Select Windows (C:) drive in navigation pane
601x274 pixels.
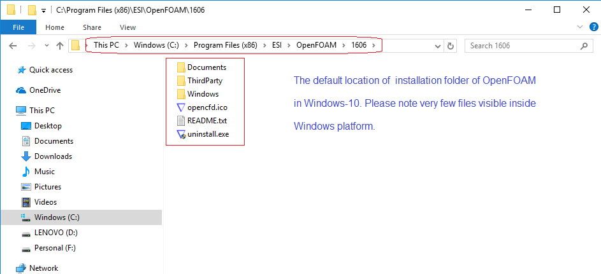[81, 217]
